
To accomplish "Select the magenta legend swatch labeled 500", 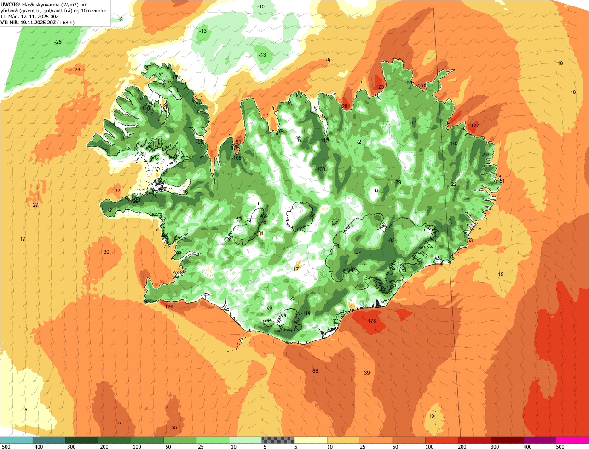I will 572,439.
